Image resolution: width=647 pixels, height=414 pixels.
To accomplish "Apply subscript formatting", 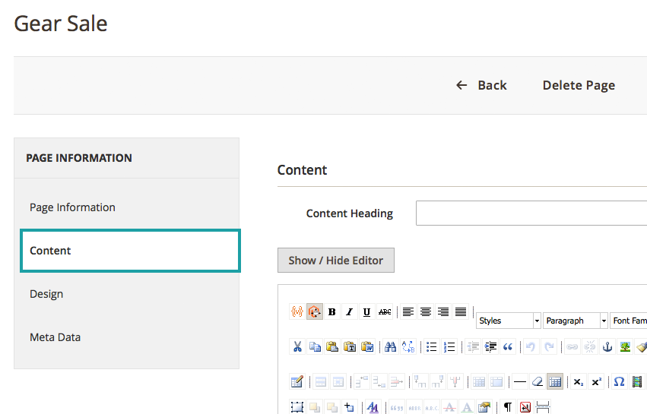I will coord(579,381).
